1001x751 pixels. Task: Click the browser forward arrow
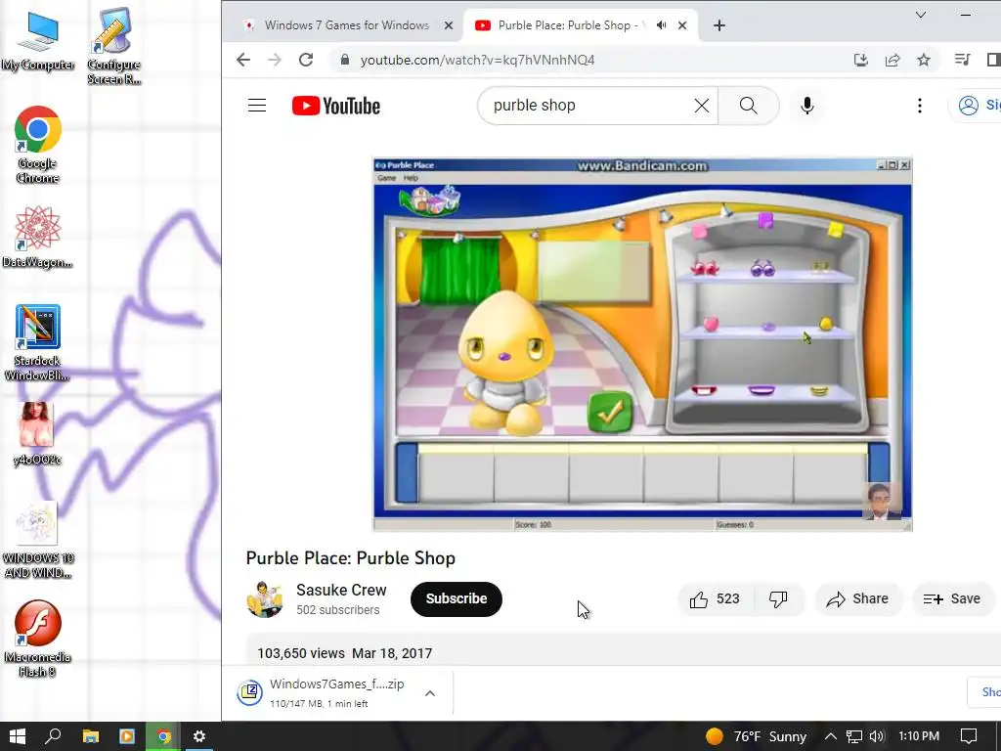pyautogui.click(x=275, y=60)
